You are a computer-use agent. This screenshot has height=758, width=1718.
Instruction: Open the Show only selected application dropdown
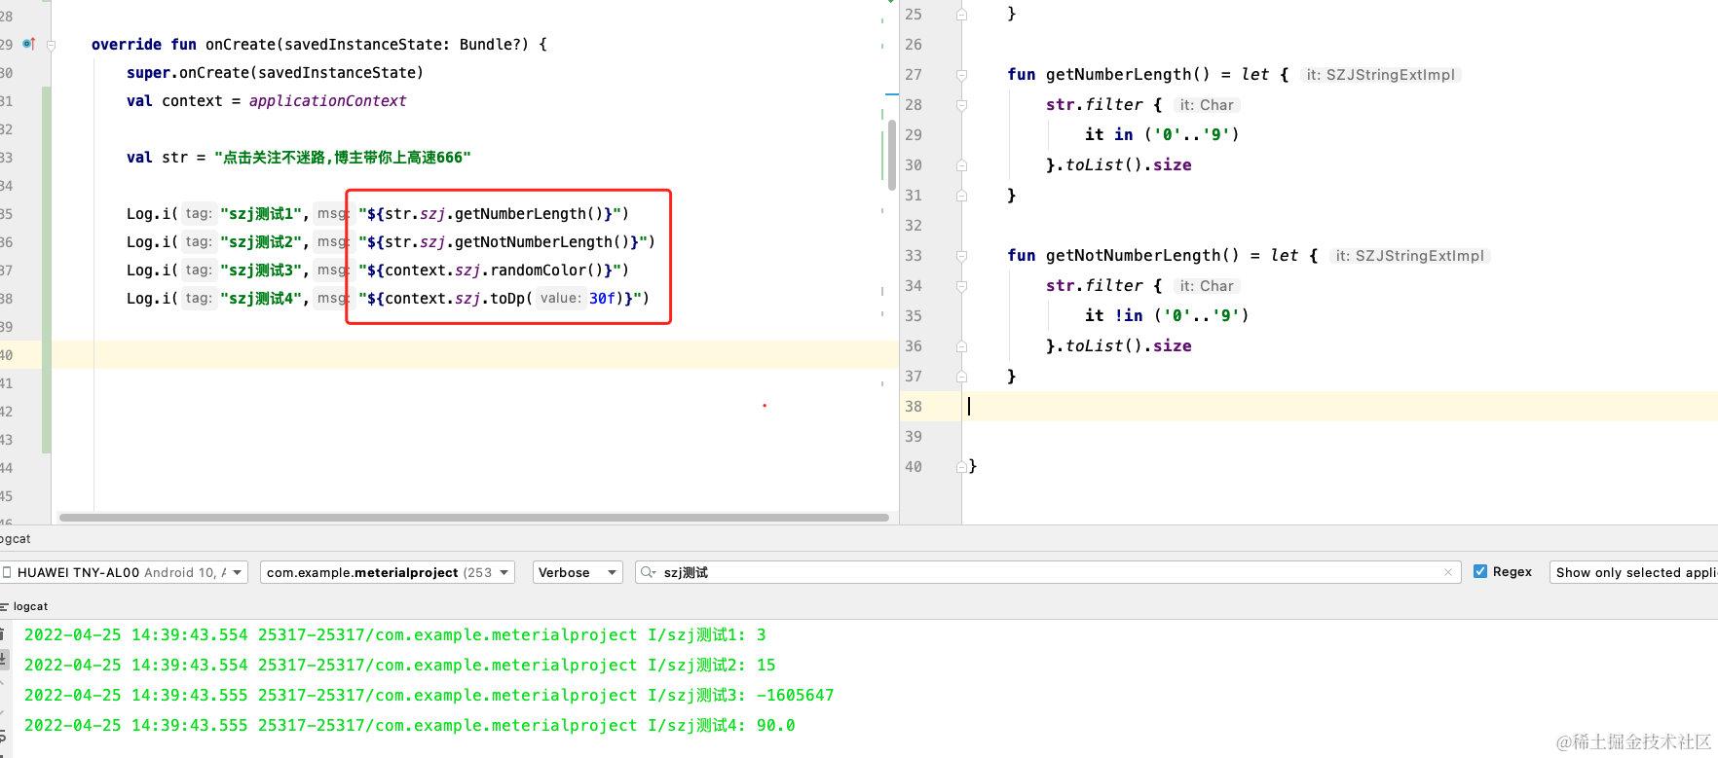click(1633, 572)
